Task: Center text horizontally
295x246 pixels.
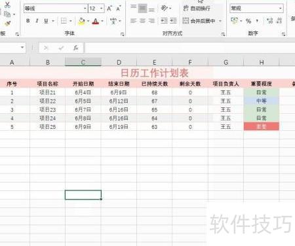Action: 142,21
